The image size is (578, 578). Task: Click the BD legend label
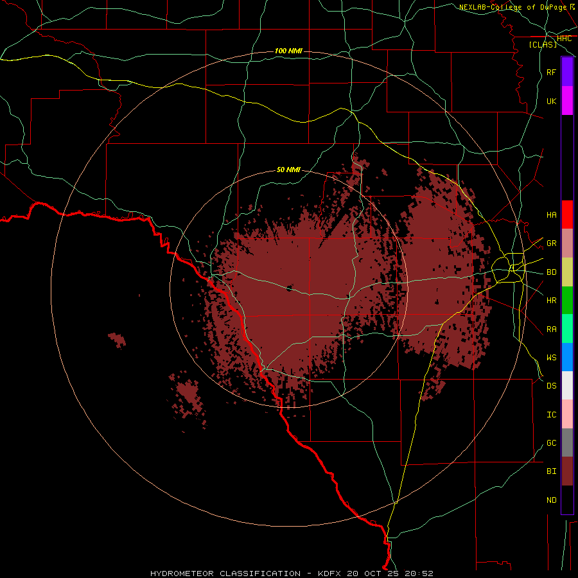pos(551,272)
